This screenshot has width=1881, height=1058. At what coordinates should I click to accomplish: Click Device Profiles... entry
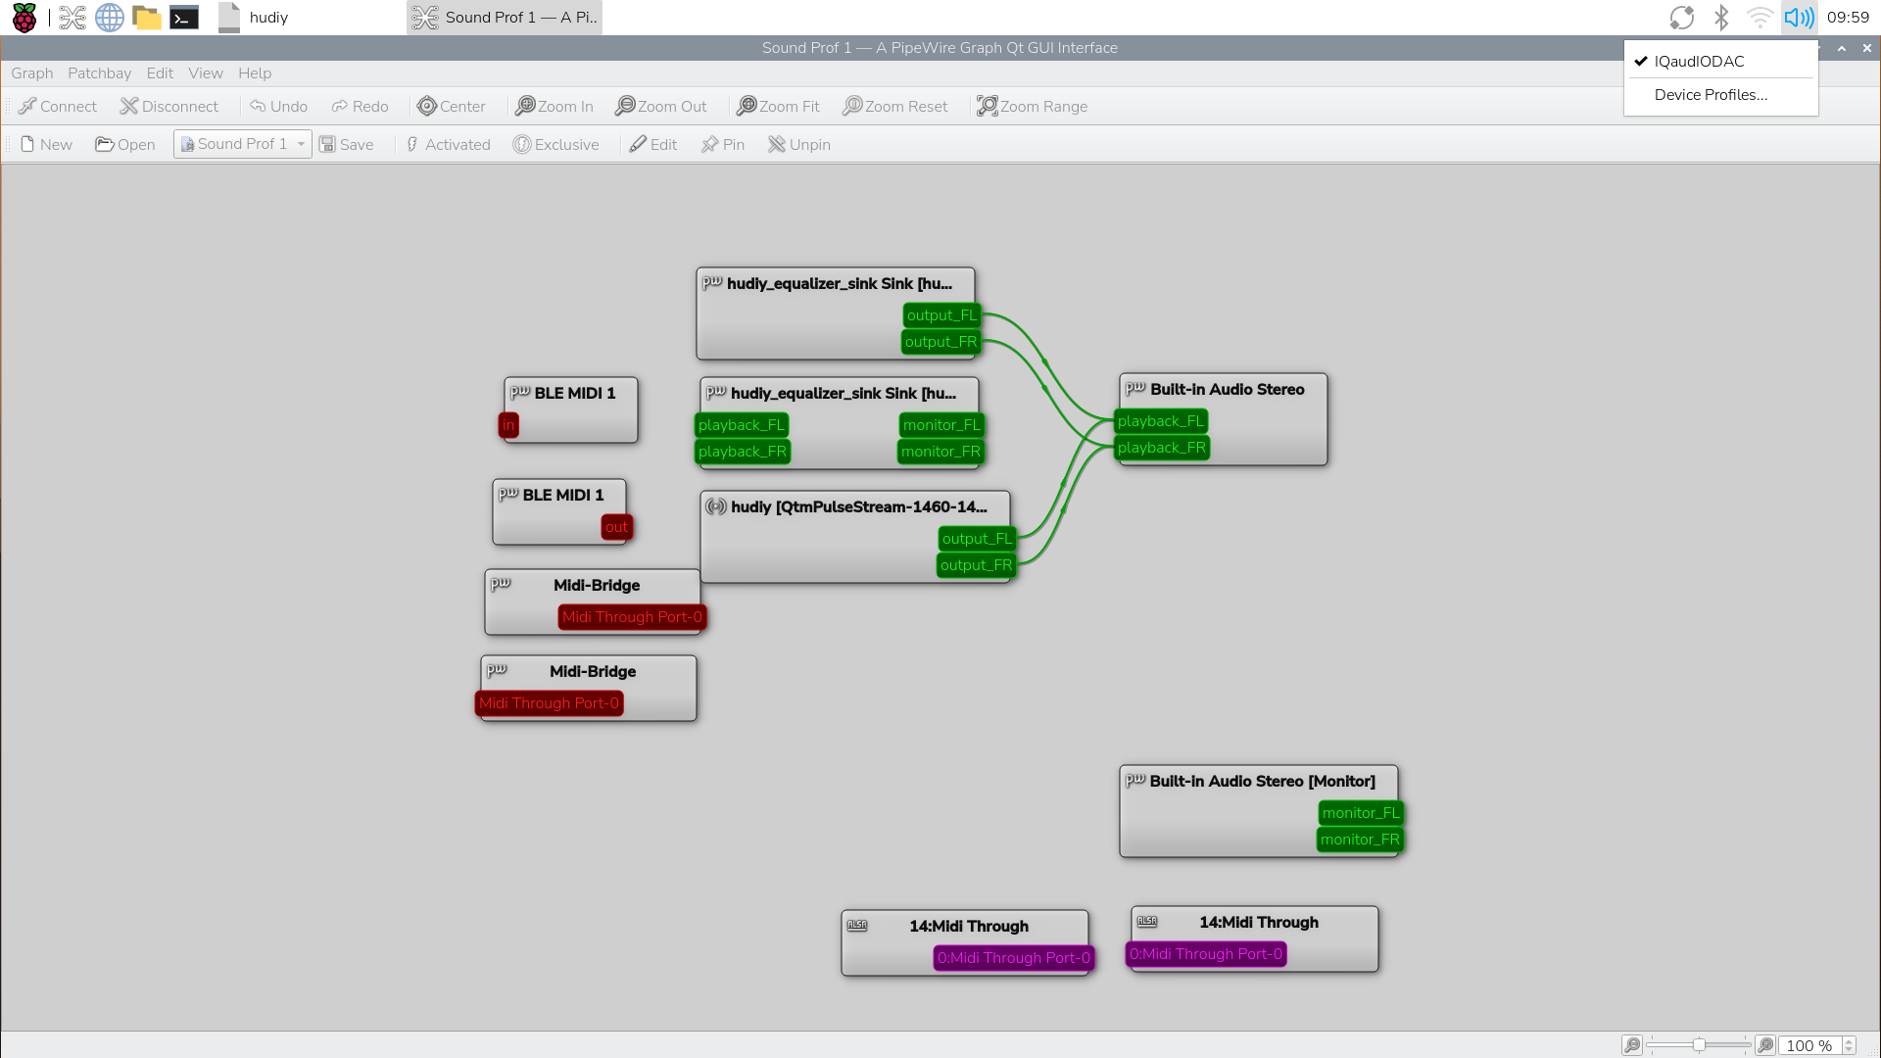[1711, 94]
